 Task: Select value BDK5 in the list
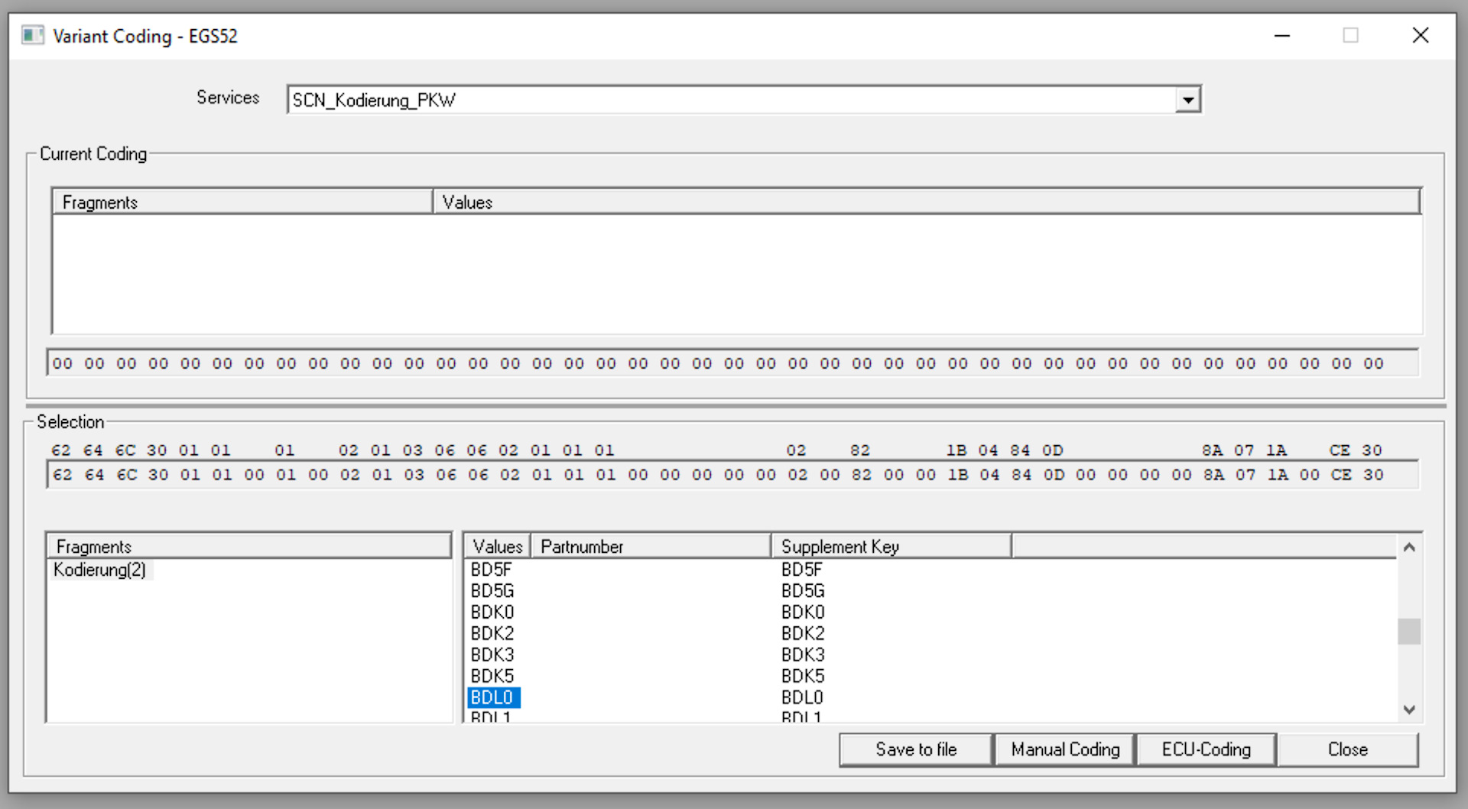tap(492, 677)
